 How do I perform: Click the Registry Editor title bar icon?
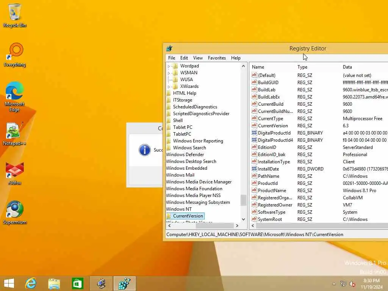(169, 48)
